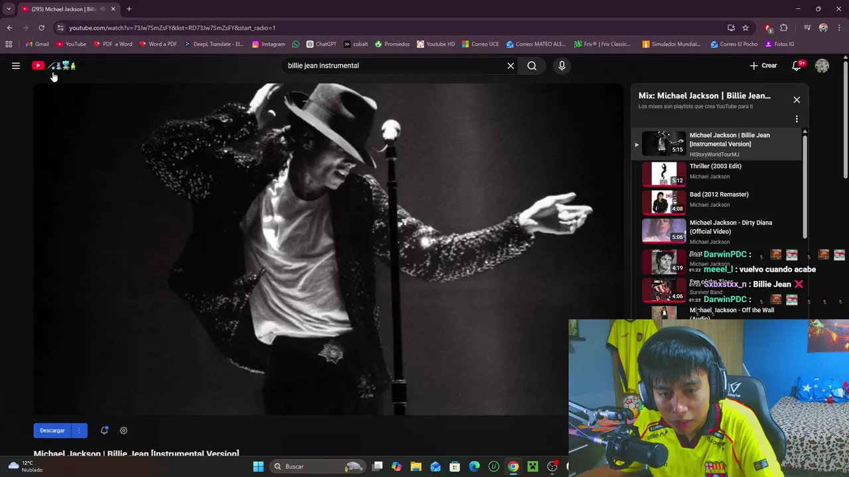The image size is (849, 477).
Task: Click the magnifier search button
Action: [532, 66]
